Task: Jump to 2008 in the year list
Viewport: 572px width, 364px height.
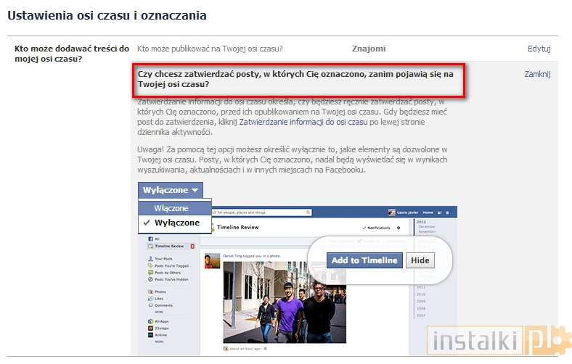Action: click(421, 308)
